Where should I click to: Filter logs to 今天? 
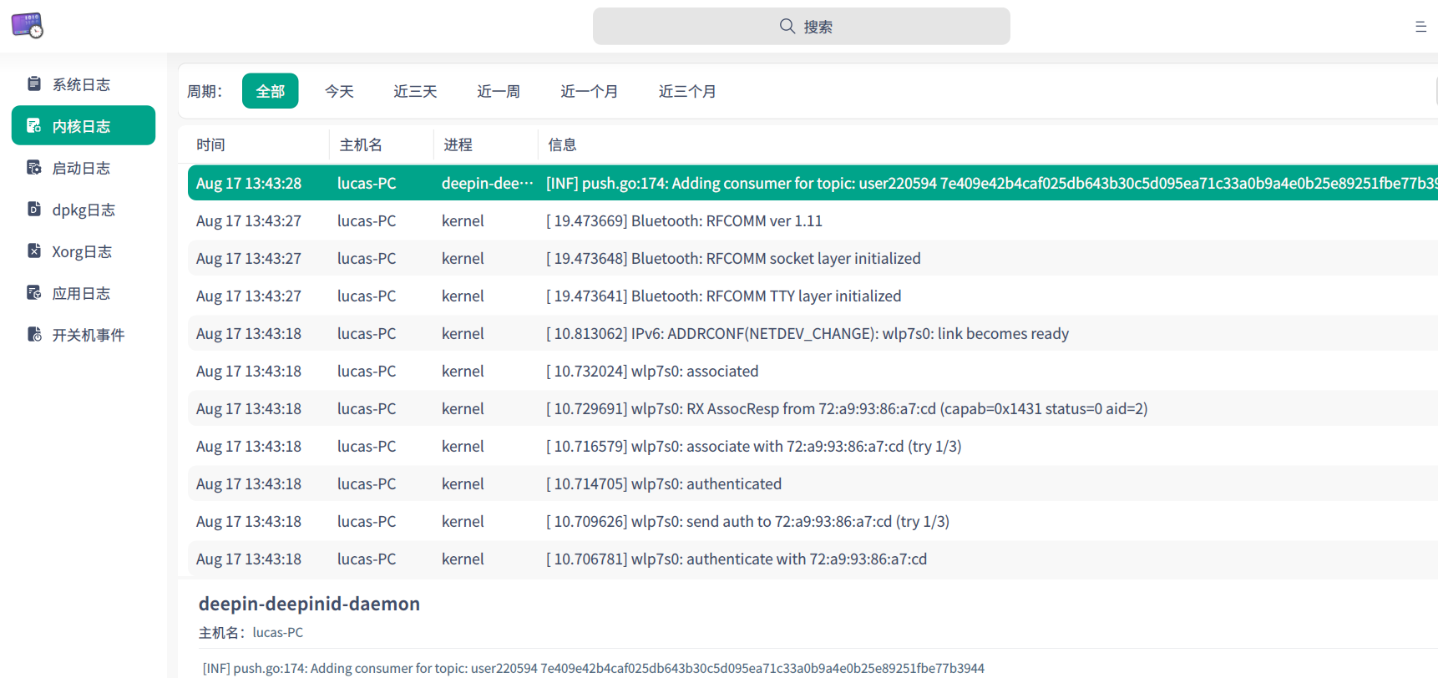pos(339,91)
